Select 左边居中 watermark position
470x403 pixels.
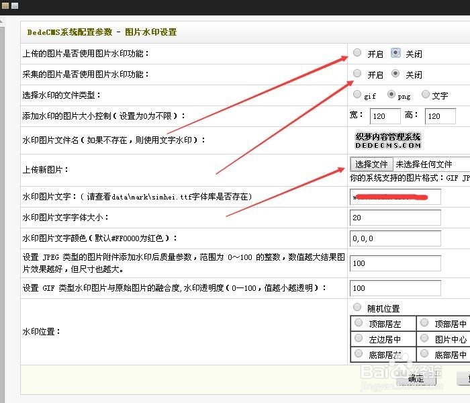(x=359, y=339)
